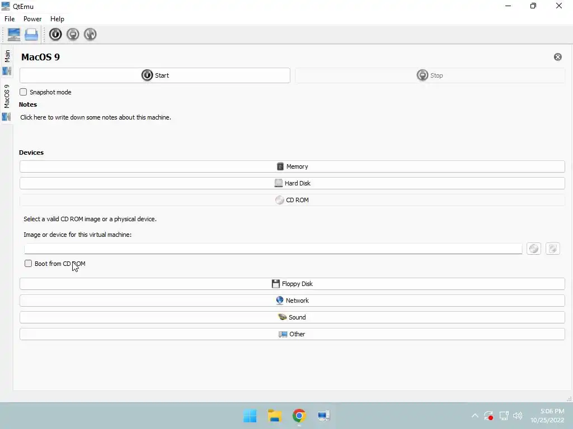Open Google Chrome from the taskbar
573x429 pixels.
click(299, 416)
